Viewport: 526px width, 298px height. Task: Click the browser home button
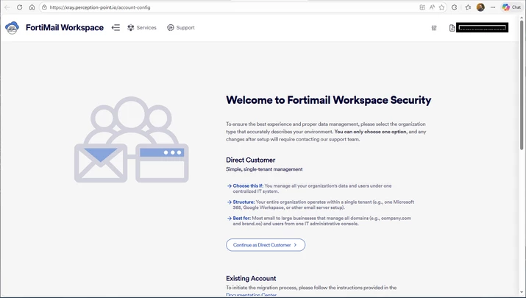pos(32,7)
